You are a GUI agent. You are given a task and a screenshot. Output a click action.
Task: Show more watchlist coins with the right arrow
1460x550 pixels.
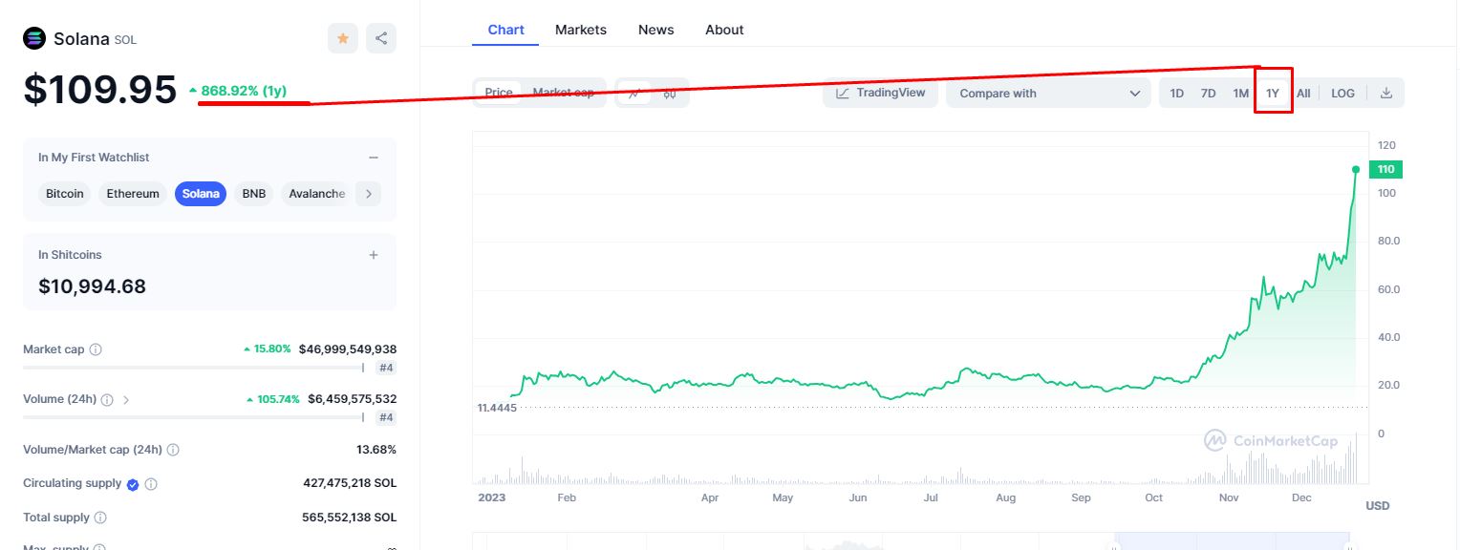pos(368,194)
